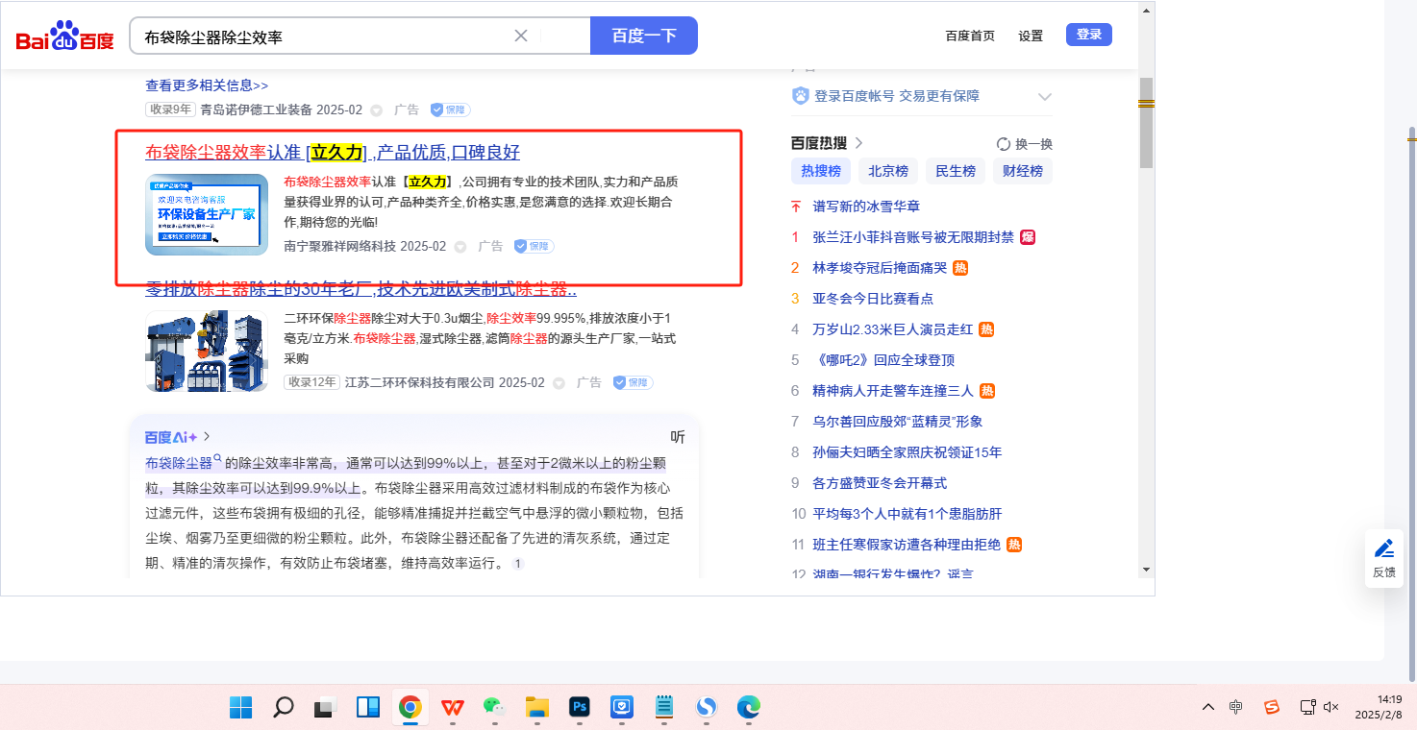Click the 环保设备生产厂家 ad thumbnail

click(207, 214)
